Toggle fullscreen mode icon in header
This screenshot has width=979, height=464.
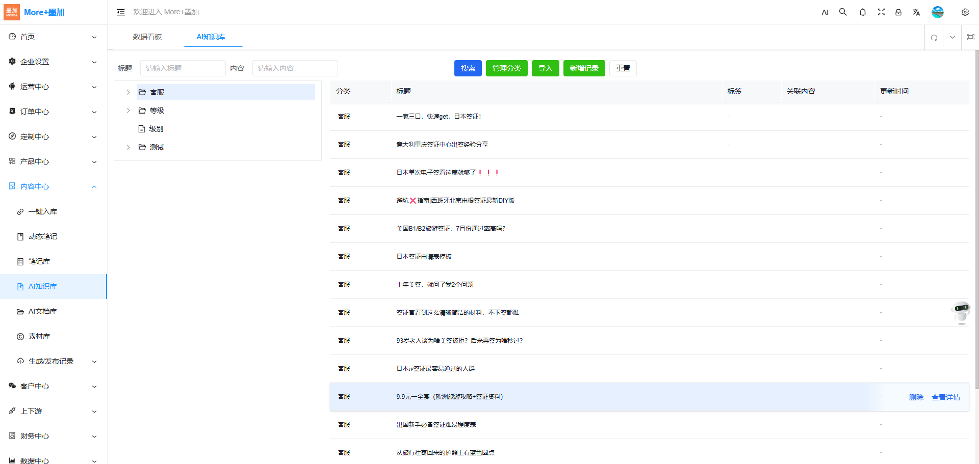[881, 12]
